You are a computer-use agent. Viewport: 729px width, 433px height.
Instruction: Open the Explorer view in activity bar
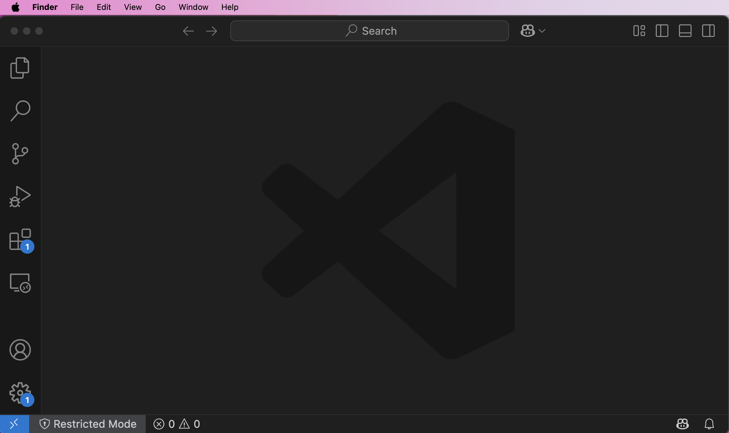[x=20, y=68]
